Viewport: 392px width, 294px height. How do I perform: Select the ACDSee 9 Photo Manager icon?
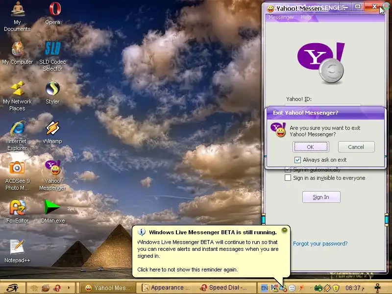tap(17, 175)
